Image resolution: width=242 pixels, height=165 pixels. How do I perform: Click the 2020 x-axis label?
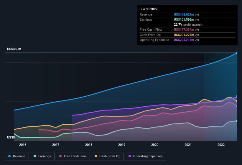(155, 145)
